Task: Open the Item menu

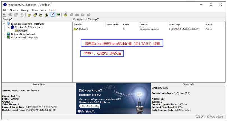Action: tap(35, 10)
